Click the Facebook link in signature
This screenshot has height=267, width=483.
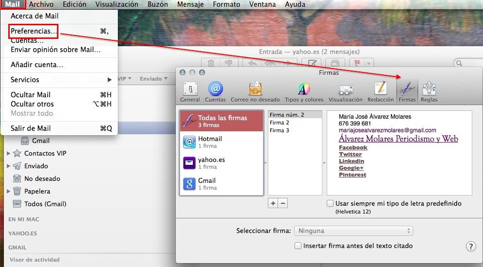(353, 147)
